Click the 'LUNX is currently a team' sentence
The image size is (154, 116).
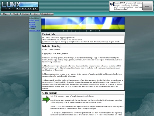(72, 96)
